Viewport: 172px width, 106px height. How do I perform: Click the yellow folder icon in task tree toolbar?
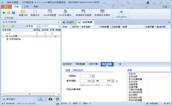[x=9, y=26]
